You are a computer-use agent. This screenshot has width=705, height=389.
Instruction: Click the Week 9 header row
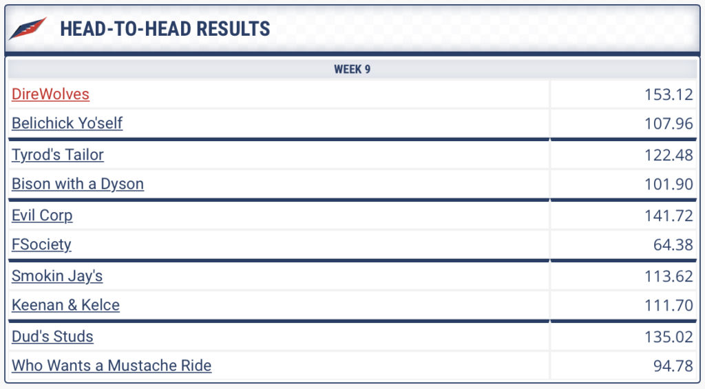pyautogui.click(x=352, y=70)
